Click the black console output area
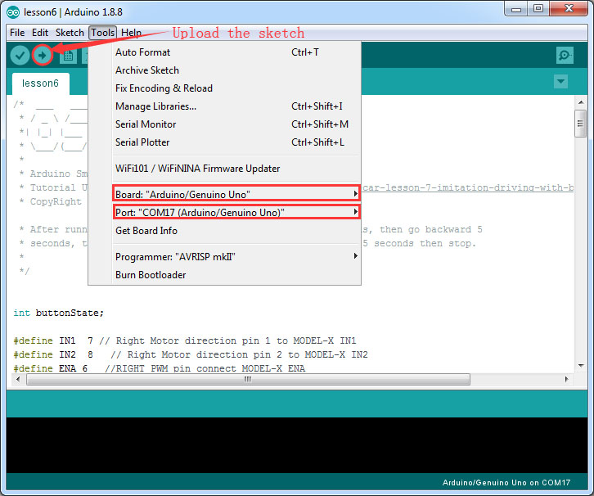This screenshot has height=496, width=594. coord(297,445)
